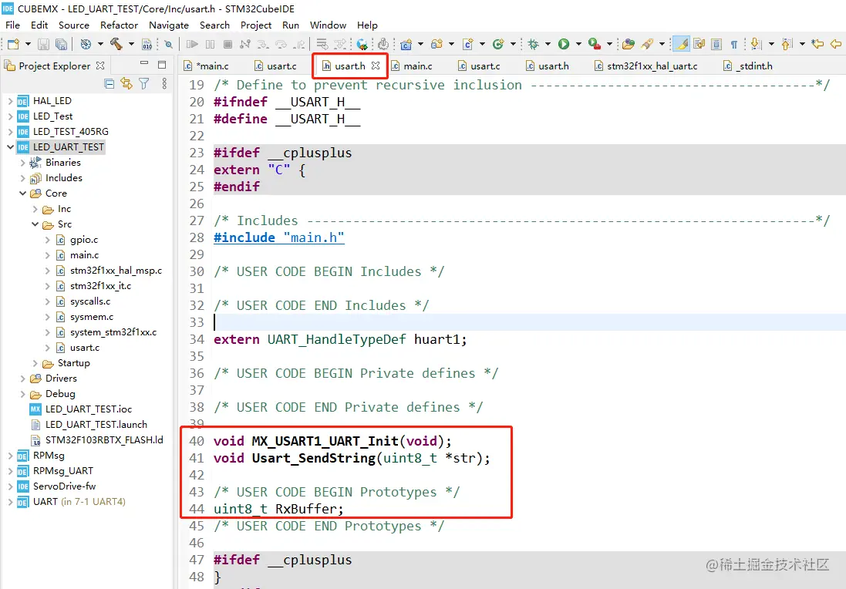
Task: Toggle Block Selection mode
Action: (716, 44)
